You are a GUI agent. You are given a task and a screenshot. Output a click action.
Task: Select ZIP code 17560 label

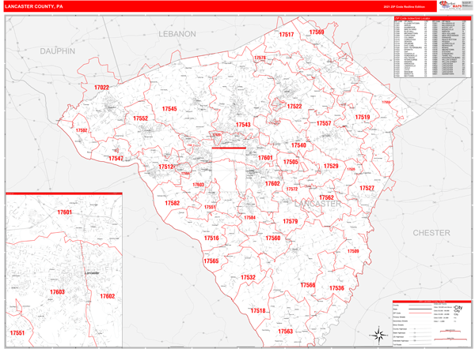tap(273, 238)
